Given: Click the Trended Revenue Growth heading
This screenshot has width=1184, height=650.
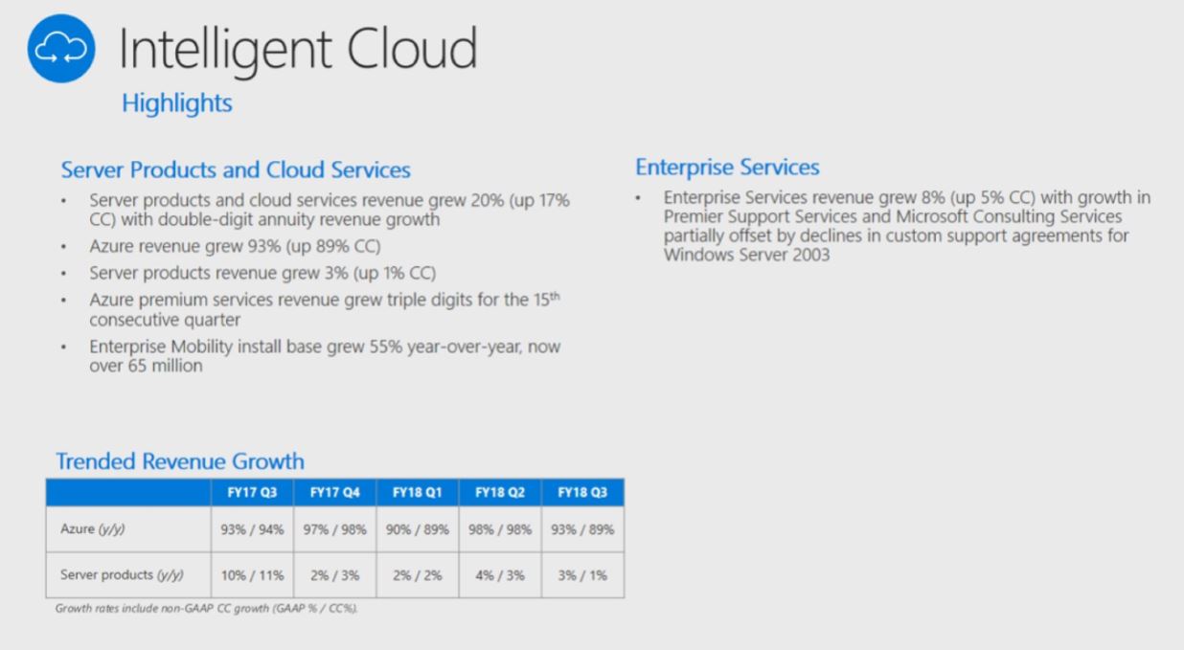Looking at the screenshot, I should coord(180,461).
